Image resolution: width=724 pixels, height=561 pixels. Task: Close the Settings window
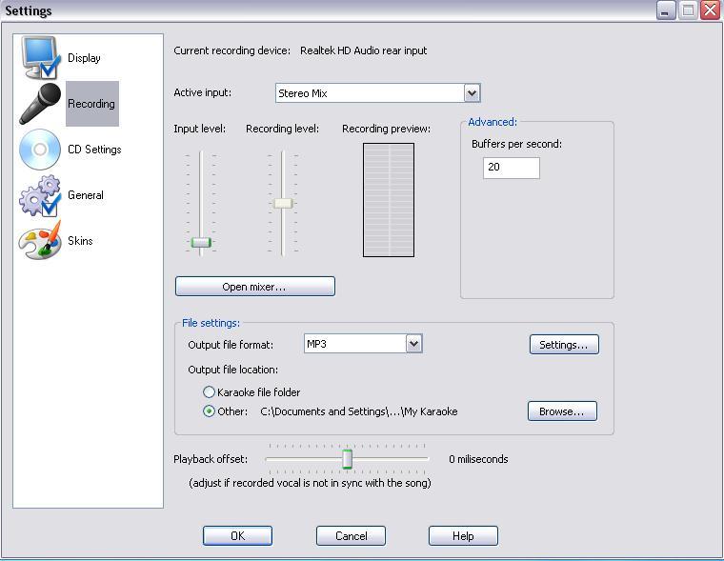tap(710, 10)
